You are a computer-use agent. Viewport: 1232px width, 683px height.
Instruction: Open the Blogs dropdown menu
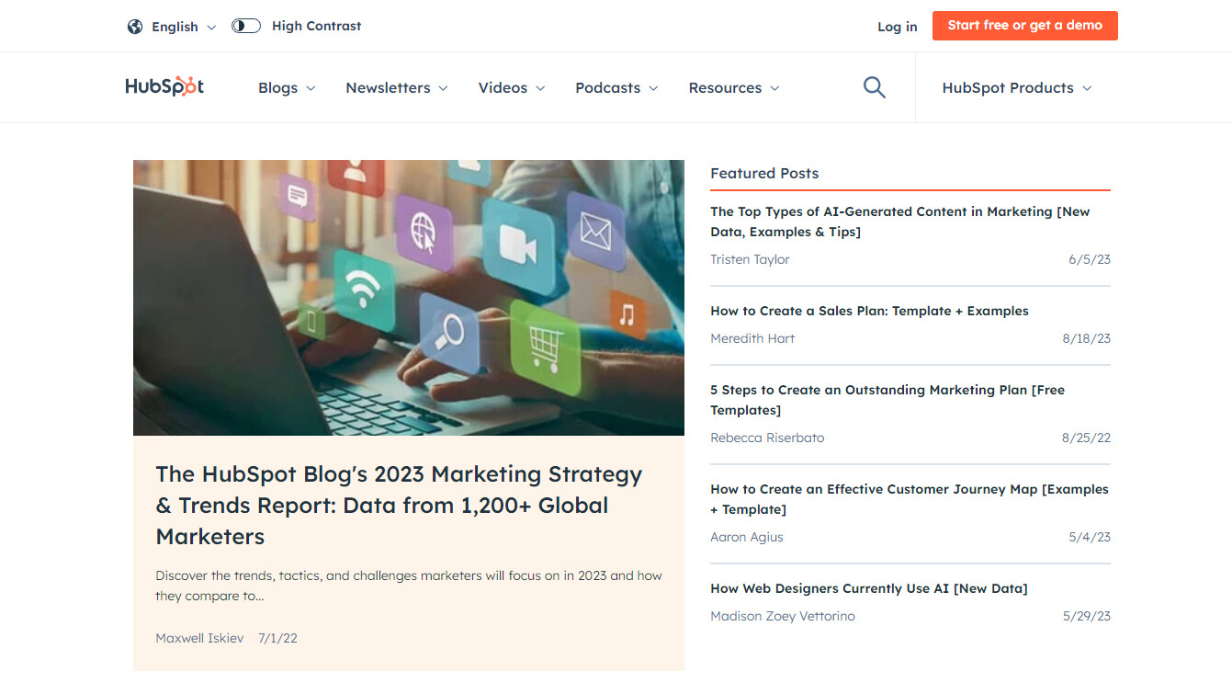287,88
